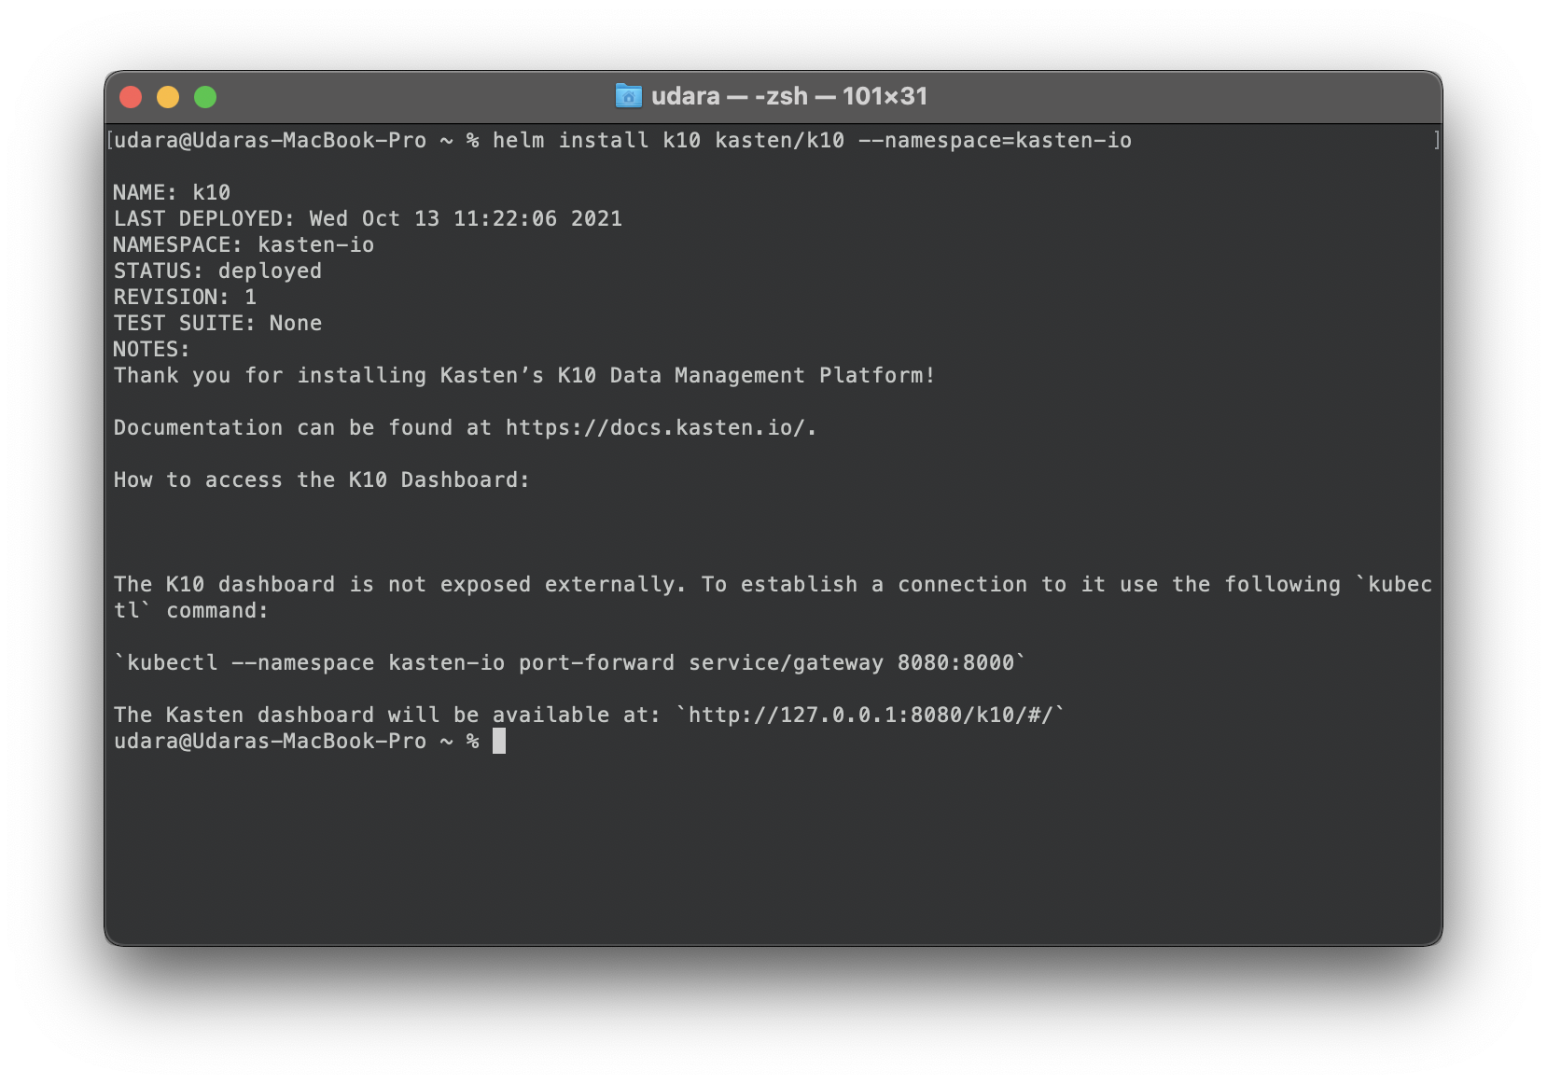Viewport: 1547px width, 1084px height.
Task: Click the 'LAST DEPLOYED' timestamp line
Action: 368,219
